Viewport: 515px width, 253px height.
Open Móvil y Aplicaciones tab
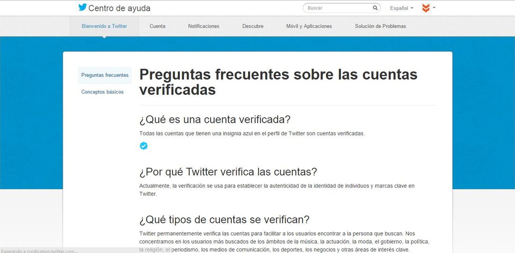coord(309,26)
